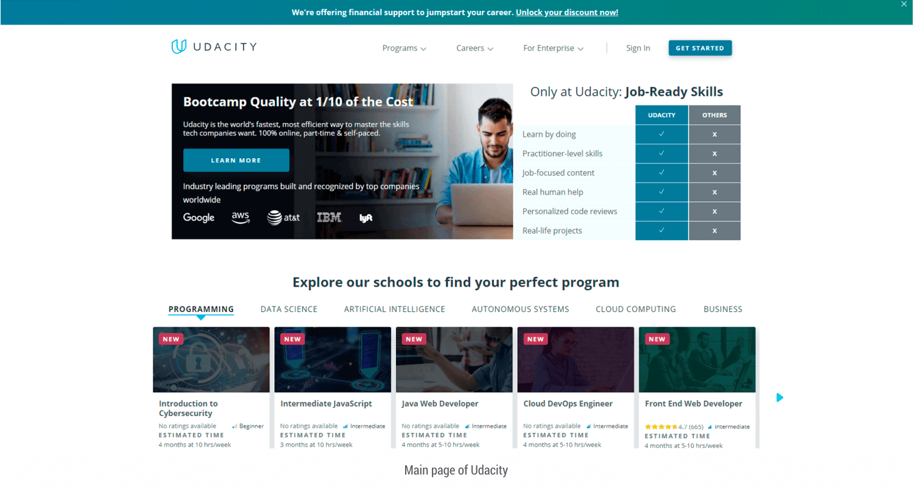This screenshot has width=913, height=494.
Task: Select the Programming school tab
Action: tap(201, 309)
